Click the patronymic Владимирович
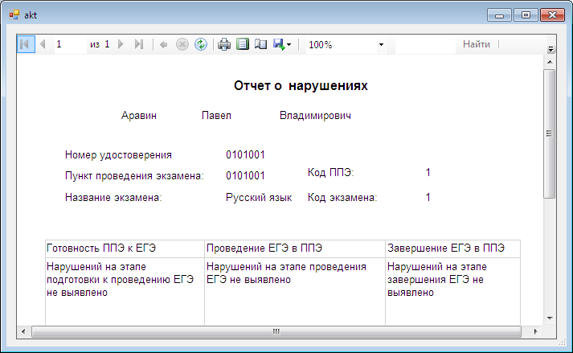 315,116
